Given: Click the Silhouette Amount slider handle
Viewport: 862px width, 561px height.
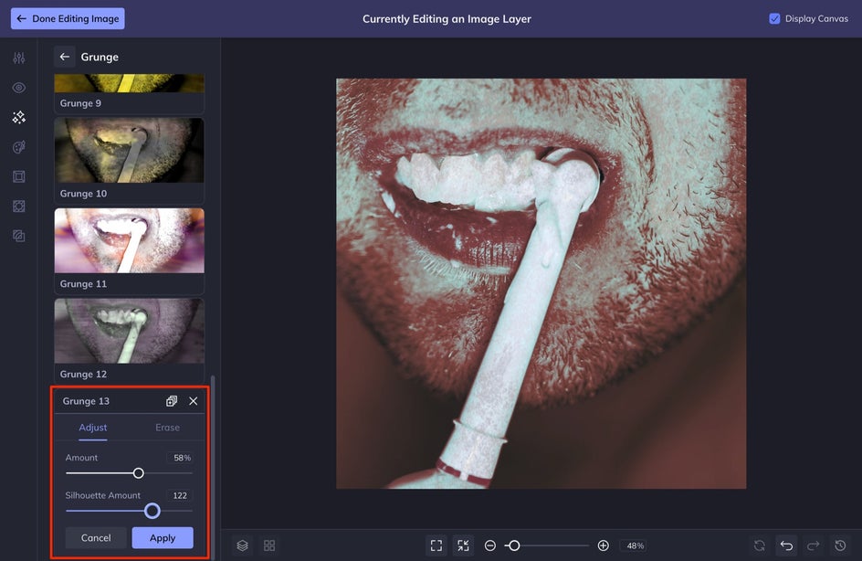Looking at the screenshot, I should point(152,511).
